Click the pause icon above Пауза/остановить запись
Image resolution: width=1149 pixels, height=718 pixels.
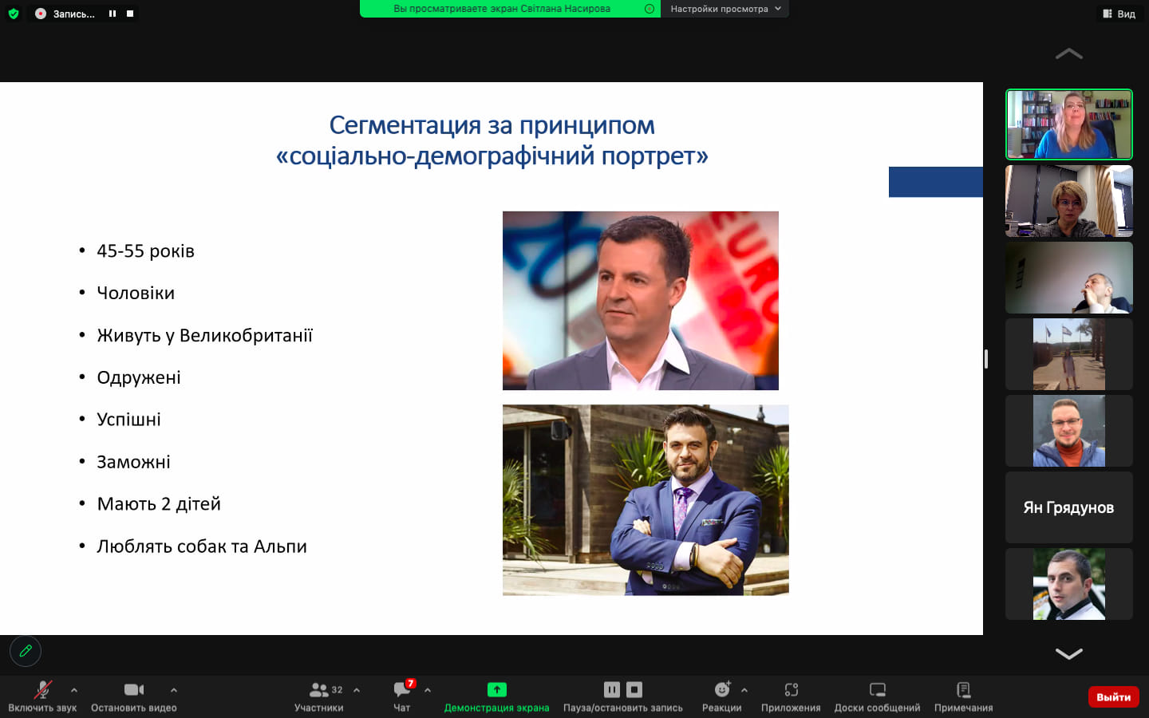point(612,689)
